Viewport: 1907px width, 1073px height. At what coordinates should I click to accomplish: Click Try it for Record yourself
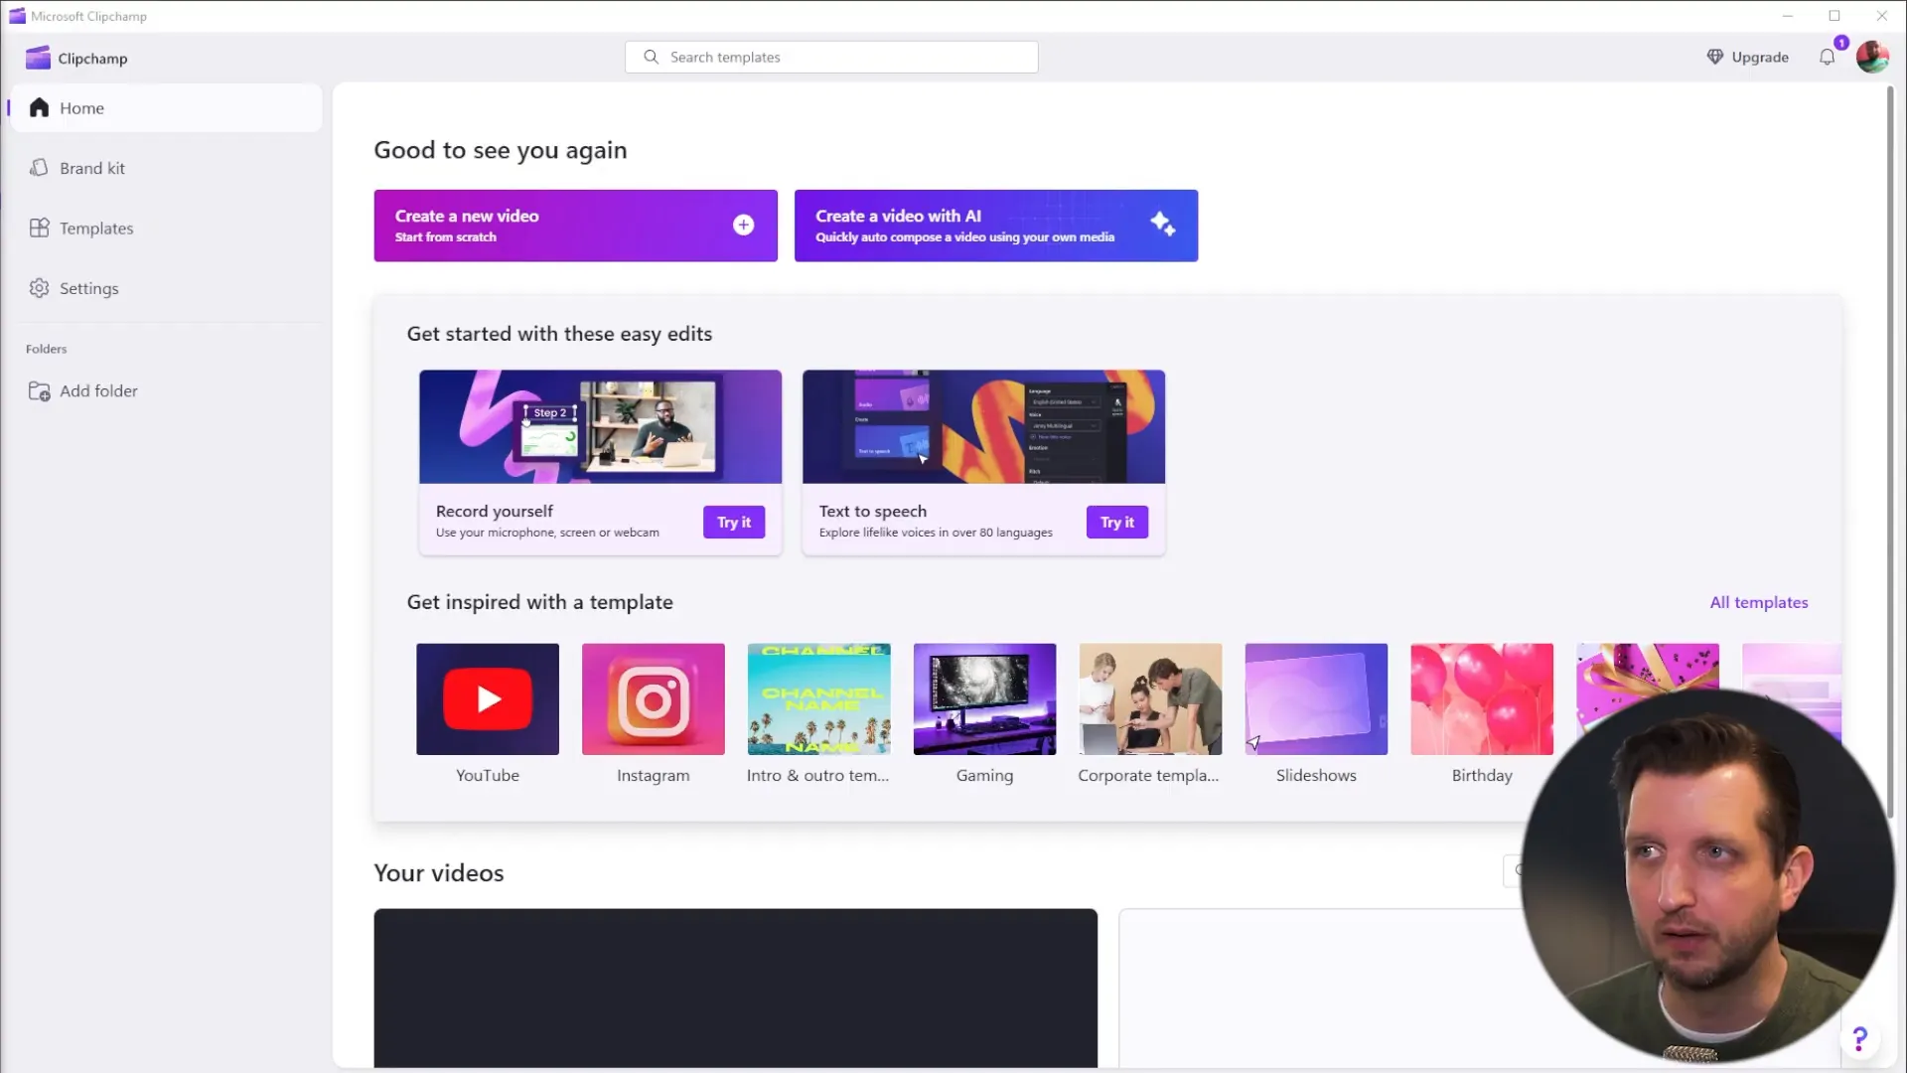tap(734, 523)
